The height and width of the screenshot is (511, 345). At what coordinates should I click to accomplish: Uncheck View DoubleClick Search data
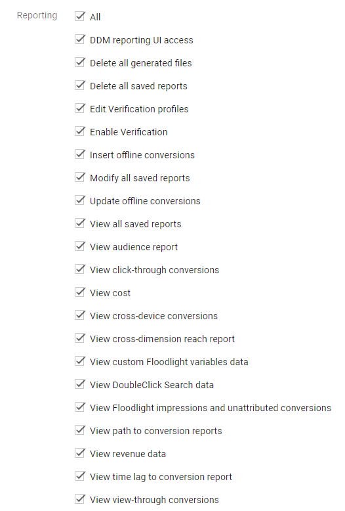point(80,384)
